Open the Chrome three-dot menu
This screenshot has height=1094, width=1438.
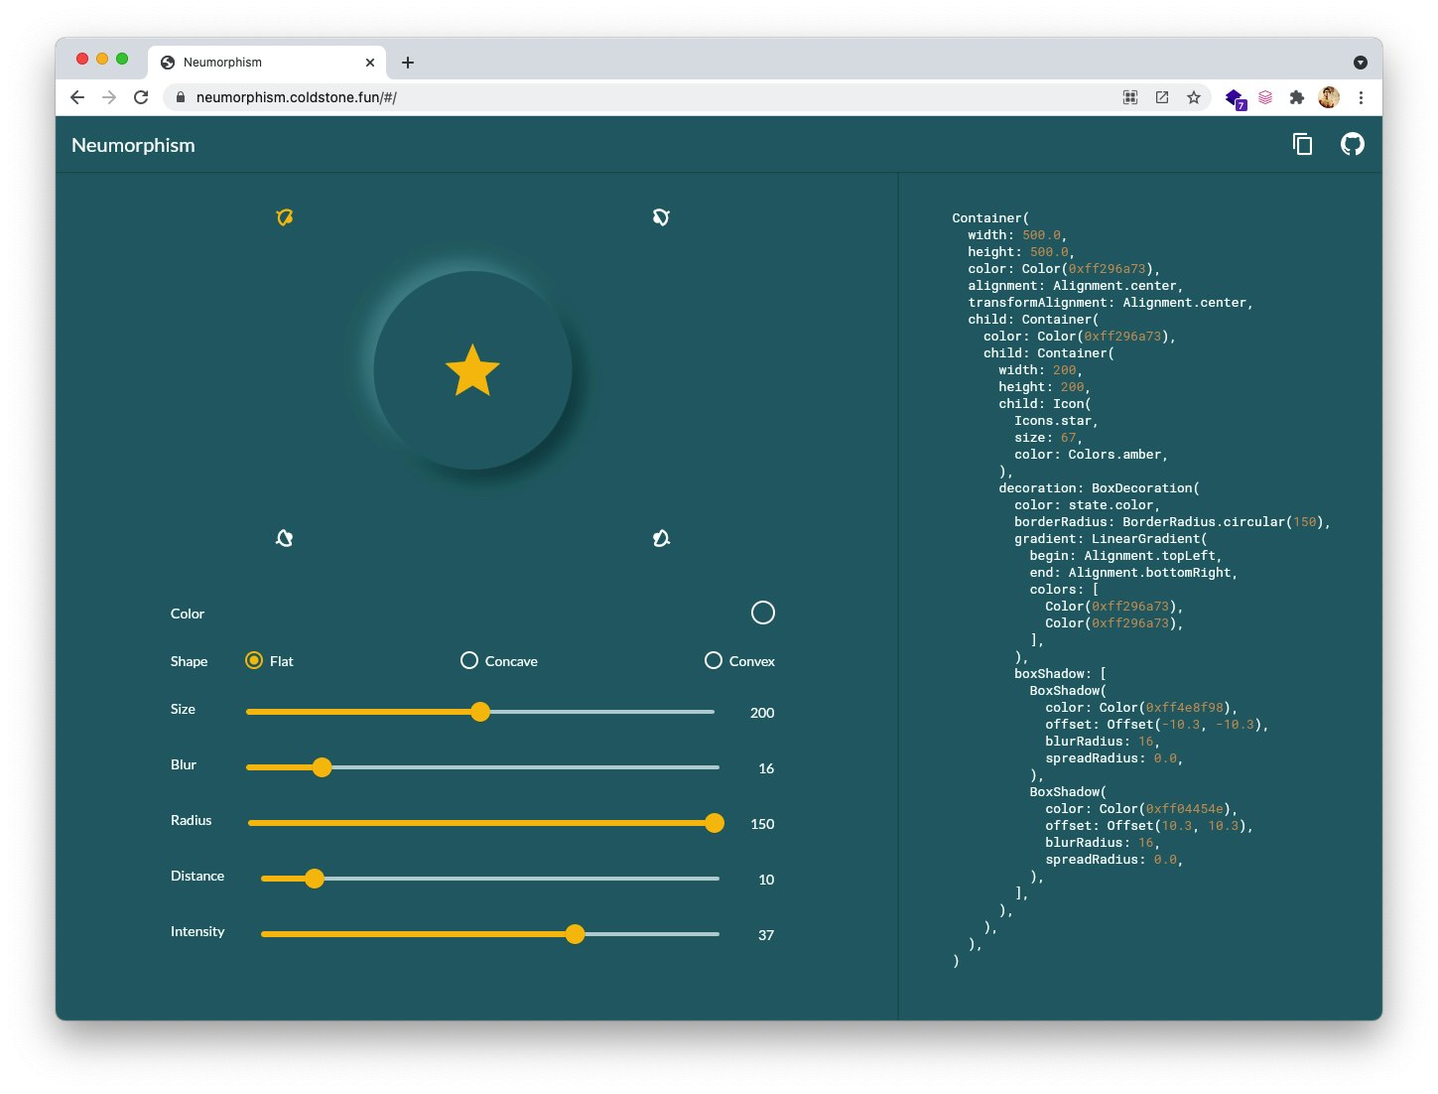pos(1361,97)
